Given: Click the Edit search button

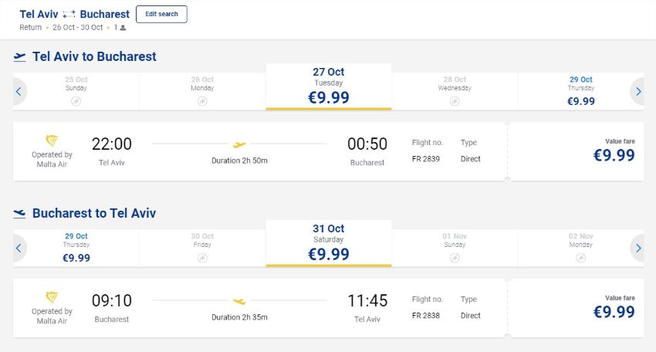Looking at the screenshot, I should 161,14.
